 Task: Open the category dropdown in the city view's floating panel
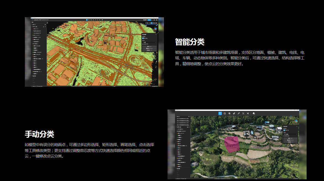[x=149, y=42]
